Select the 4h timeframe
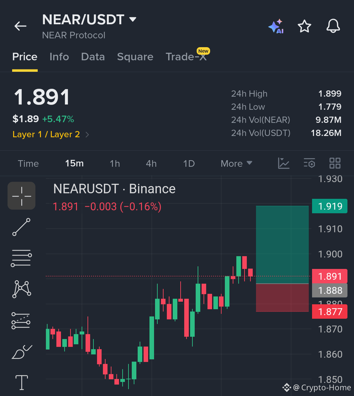The height and width of the screenshot is (396, 354). tap(151, 163)
